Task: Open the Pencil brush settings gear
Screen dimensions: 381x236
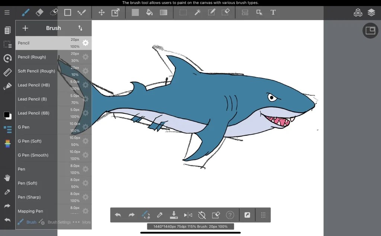Action: 85,43
